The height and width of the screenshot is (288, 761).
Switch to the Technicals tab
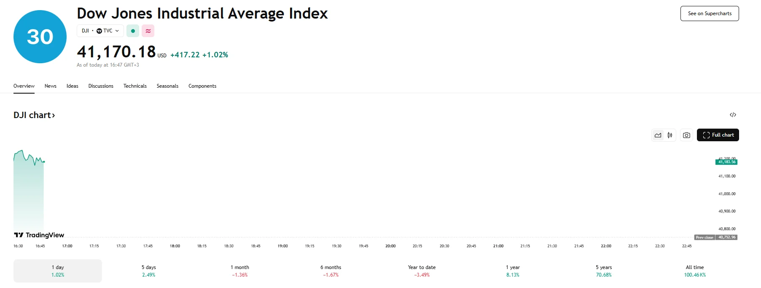tap(135, 86)
